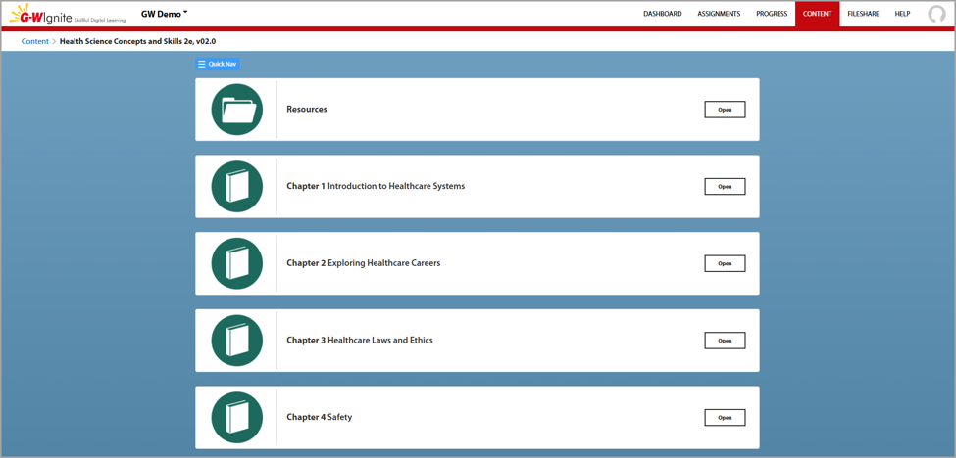Click the Chapter 1 book icon

click(x=236, y=186)
